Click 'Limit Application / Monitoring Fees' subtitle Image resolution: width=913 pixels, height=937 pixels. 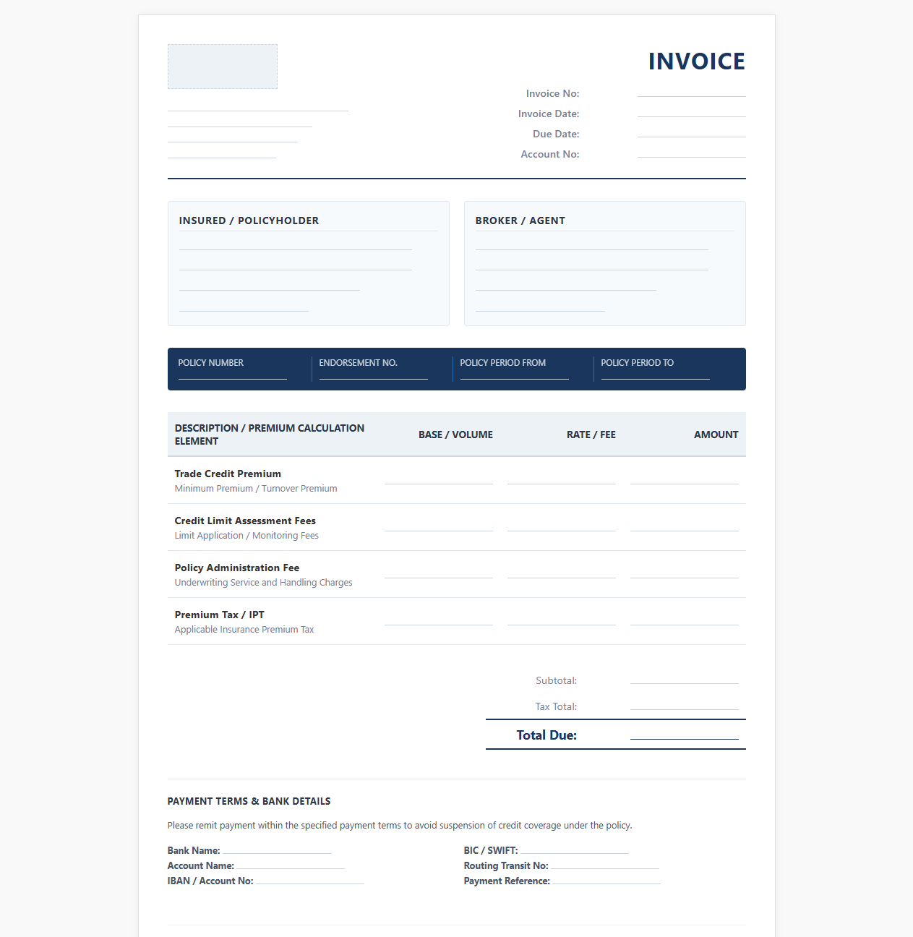coord(247,536)
